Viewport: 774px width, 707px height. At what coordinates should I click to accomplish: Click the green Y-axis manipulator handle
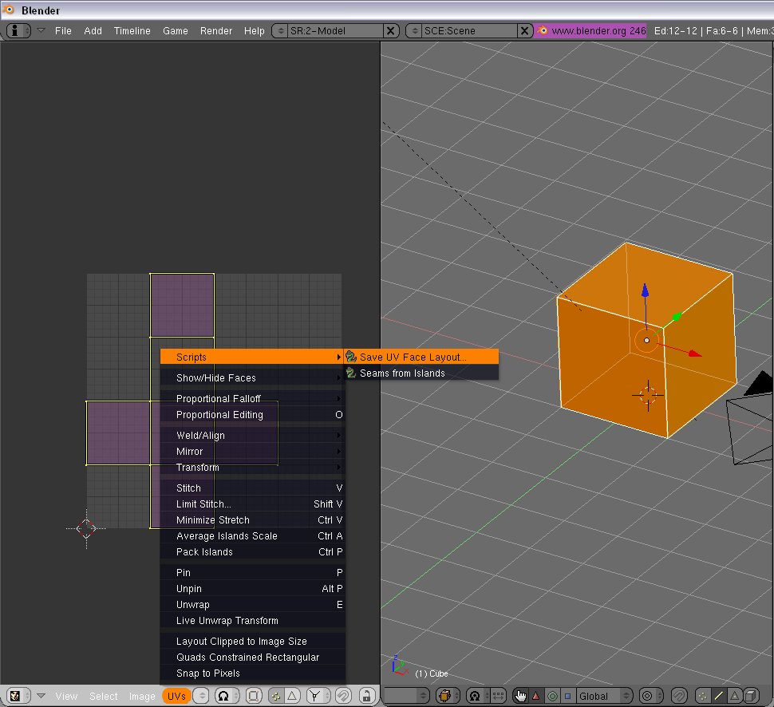point(677,317)
